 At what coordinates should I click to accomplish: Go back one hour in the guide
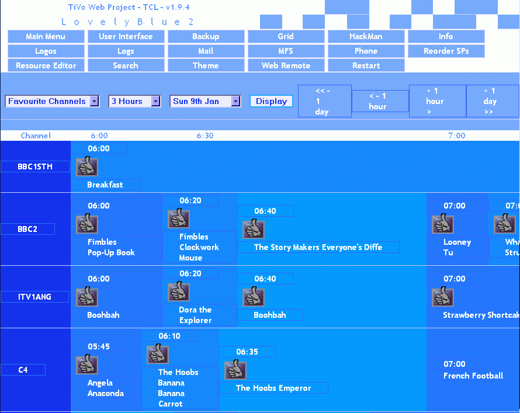380,101
